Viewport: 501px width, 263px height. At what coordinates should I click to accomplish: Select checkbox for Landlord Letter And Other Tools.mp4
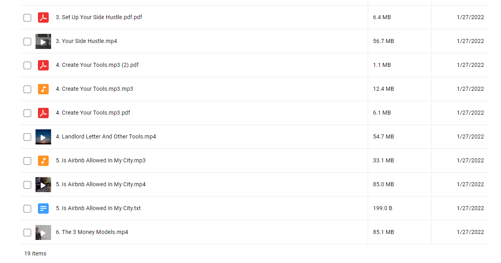(x=27, y=137)
